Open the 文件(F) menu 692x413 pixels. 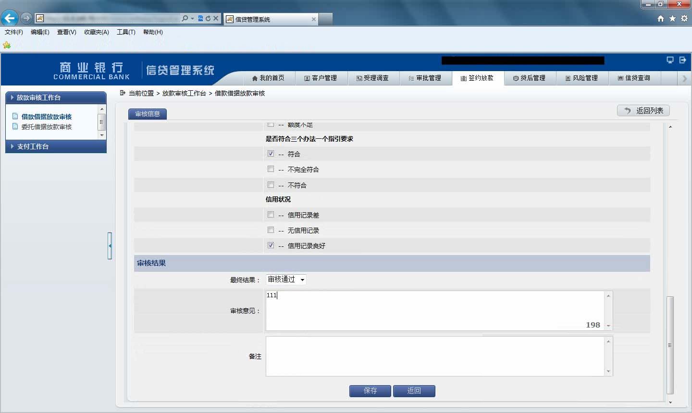tap(14, 32)
